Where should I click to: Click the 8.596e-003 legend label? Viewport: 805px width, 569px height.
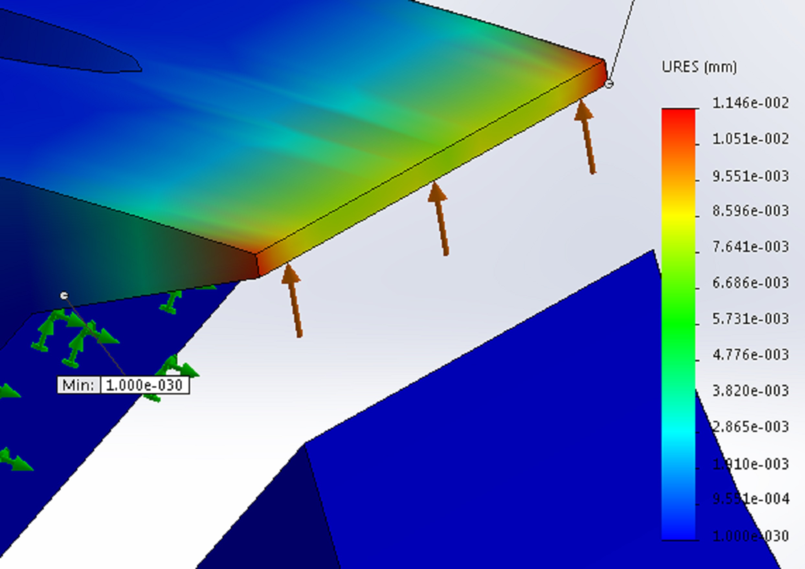coord(751,211)
